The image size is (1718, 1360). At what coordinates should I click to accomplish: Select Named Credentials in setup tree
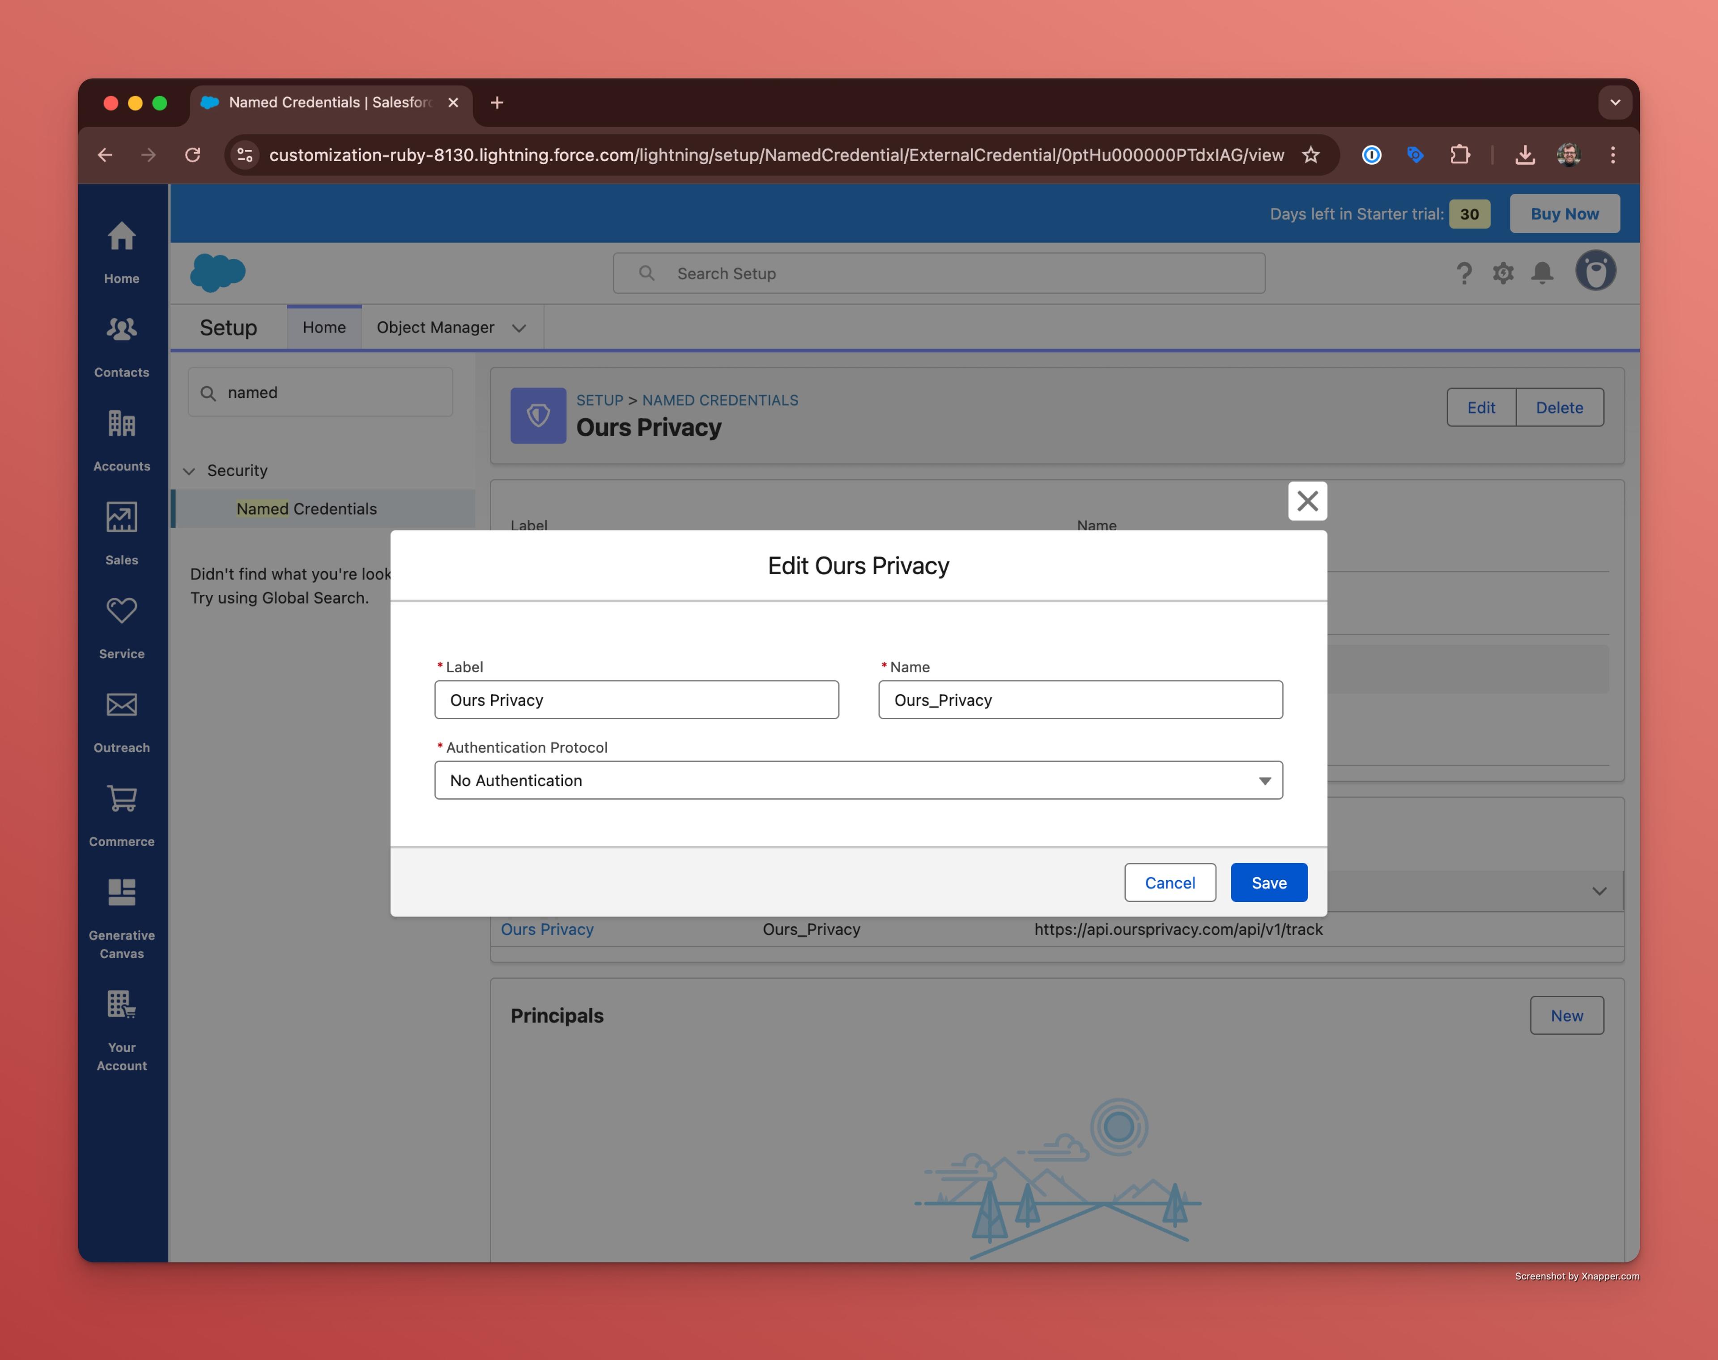[306, 509]
